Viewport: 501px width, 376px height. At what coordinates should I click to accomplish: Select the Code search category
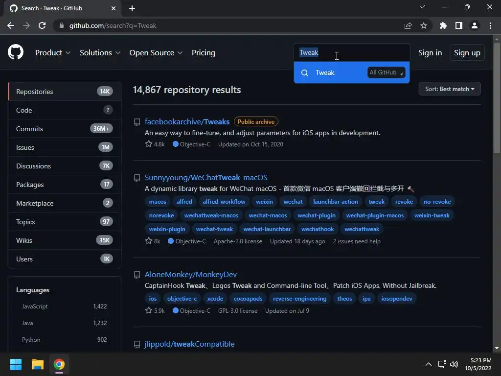click(x=65, y=110)
